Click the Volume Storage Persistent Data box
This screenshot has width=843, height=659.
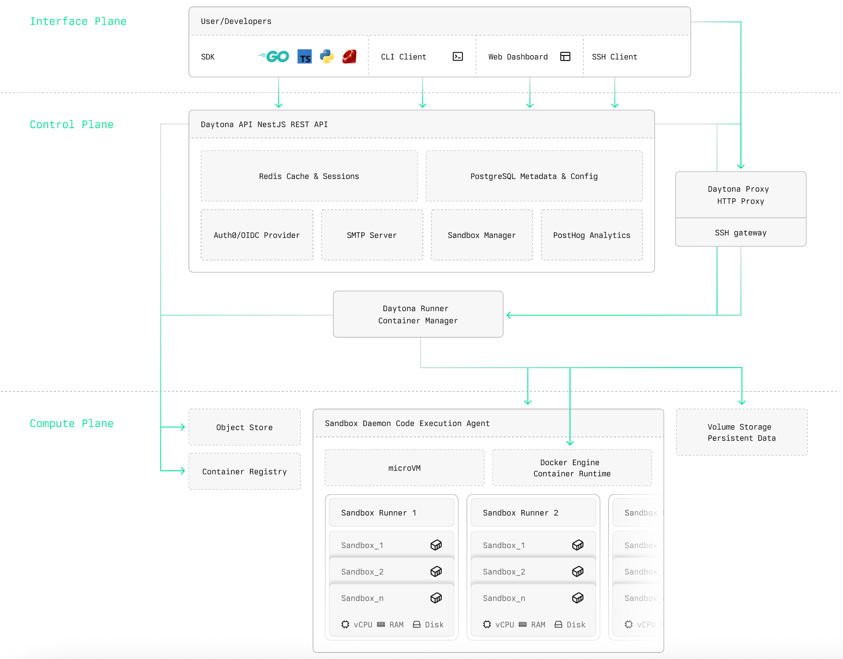click(x=741, y=432)
